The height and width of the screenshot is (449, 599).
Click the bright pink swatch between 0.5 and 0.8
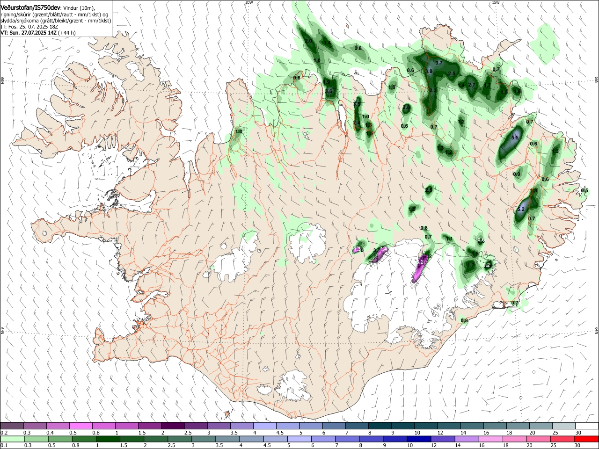pyautogui.click(x=80, y=426)
